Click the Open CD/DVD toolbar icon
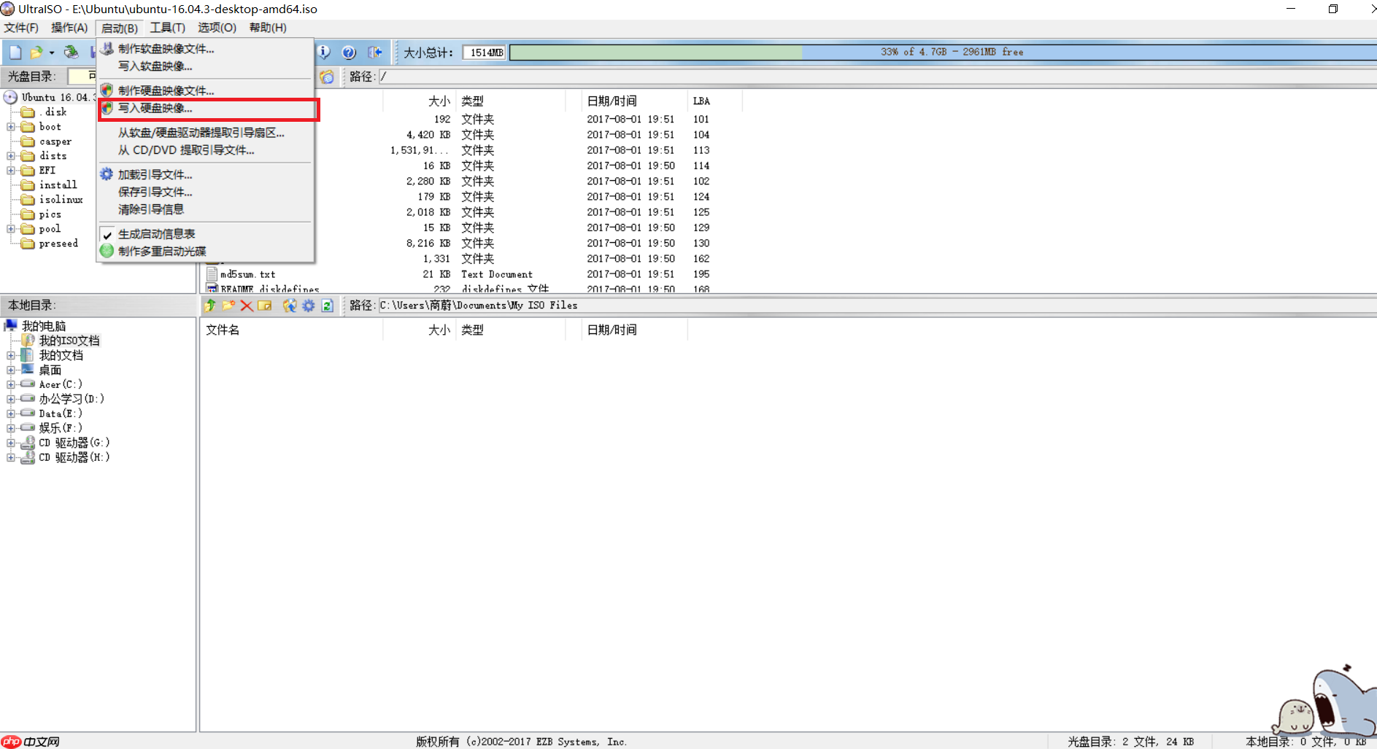Image resolution: width=1377 pixels, height=749 pixels. [71, 53]
